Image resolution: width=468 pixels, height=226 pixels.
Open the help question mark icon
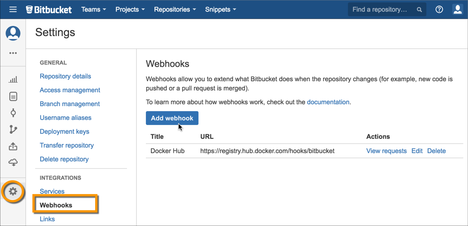[x=439, y=9]
